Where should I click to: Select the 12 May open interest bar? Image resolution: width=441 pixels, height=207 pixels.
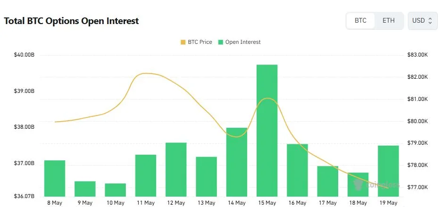click(176, 170)
